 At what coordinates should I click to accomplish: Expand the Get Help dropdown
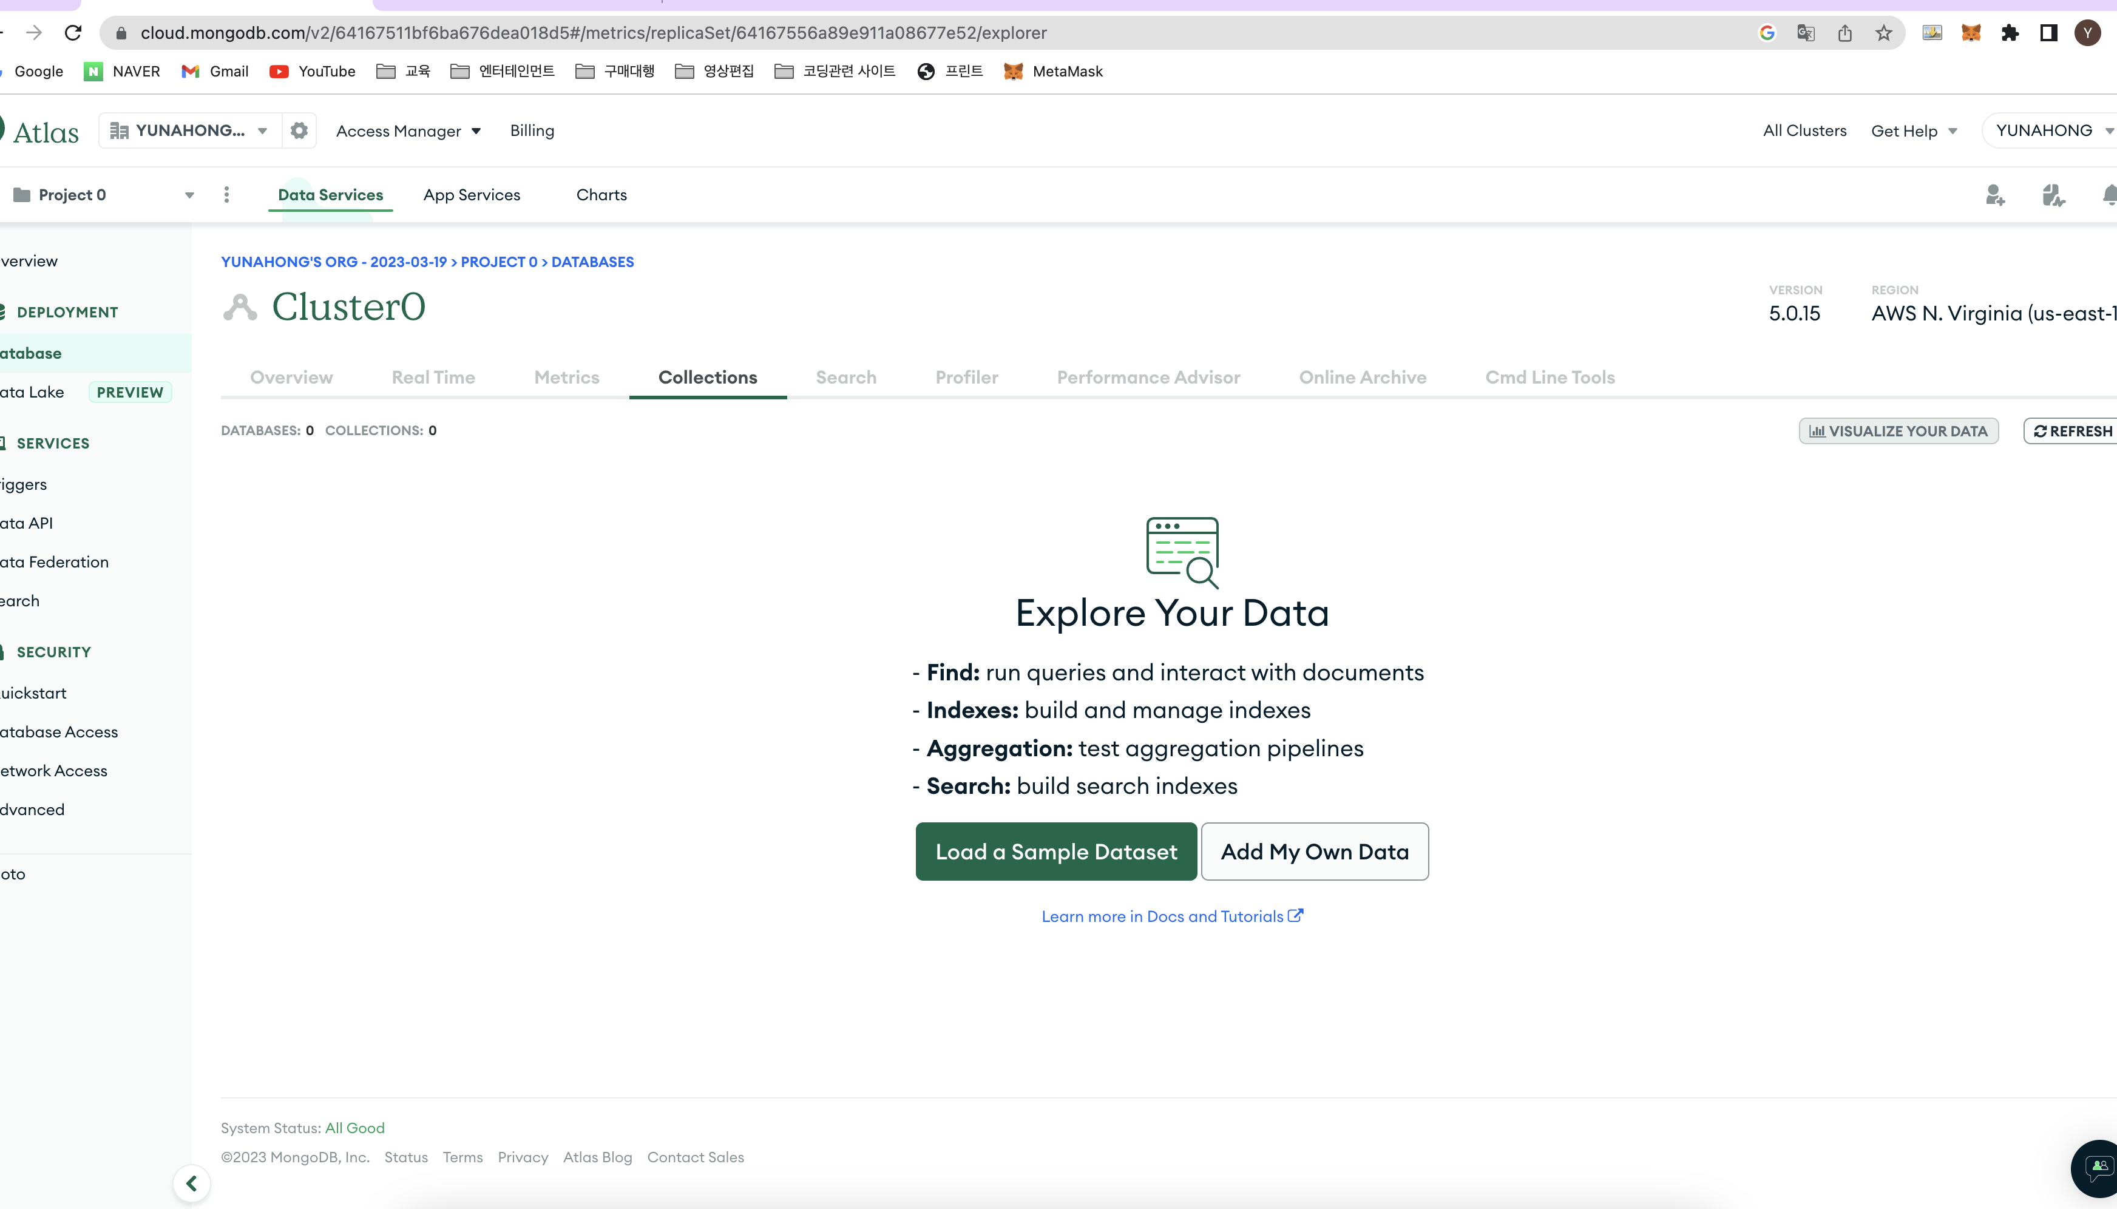point(1914,131)
